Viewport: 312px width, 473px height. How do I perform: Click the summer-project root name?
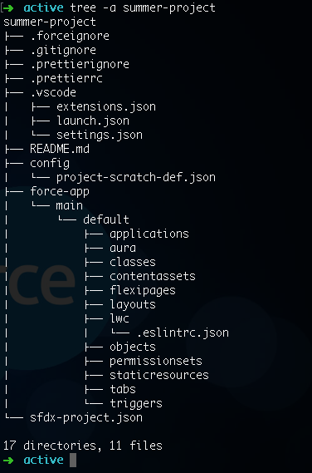50,22
